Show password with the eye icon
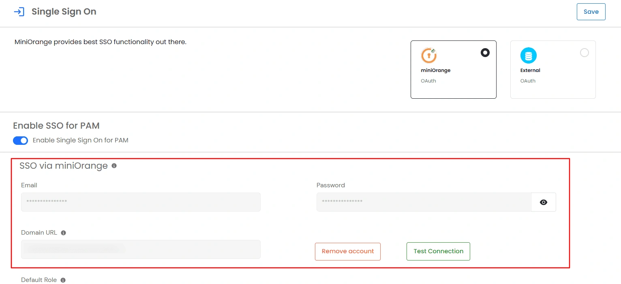Image resolution: width=621 pixels, height=284 pixels. tap(544, 202)
